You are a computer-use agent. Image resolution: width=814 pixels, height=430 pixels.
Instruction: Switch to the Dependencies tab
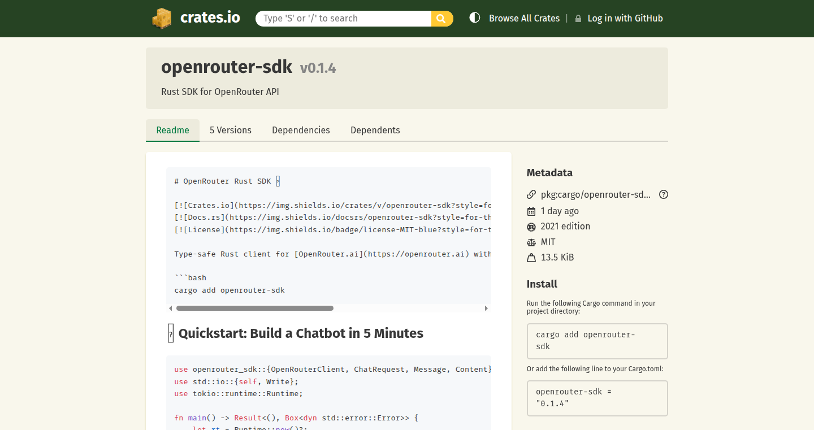[x=301, y=130]
